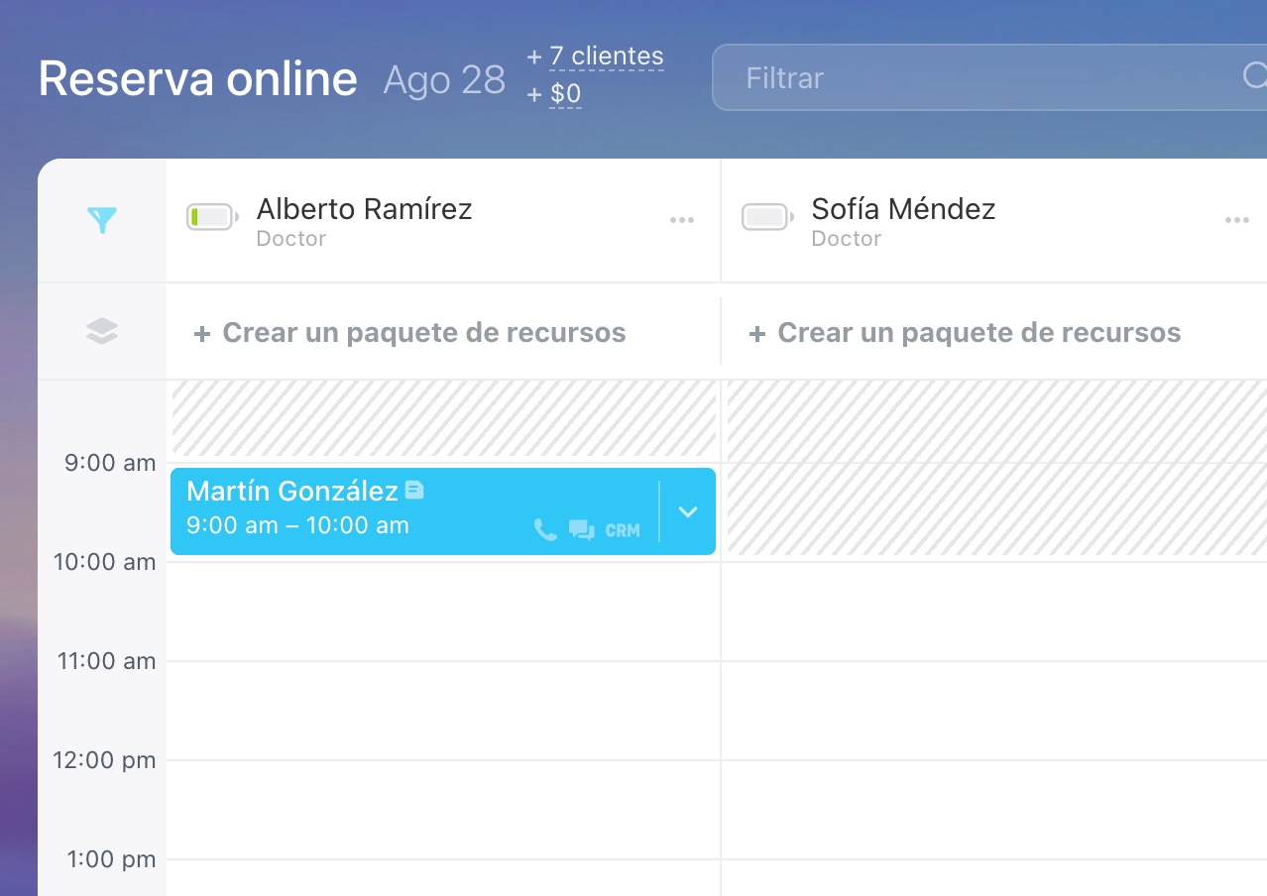Create resource package for Alberto Ramírez
Image resolution: width=1267 pixels, height=896 pixels.
tap(409, 332)
